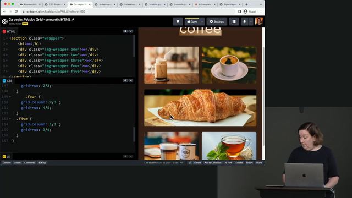Select the CSS editor tab label
This screenshot has width=352, height=198.
point(7,81)
